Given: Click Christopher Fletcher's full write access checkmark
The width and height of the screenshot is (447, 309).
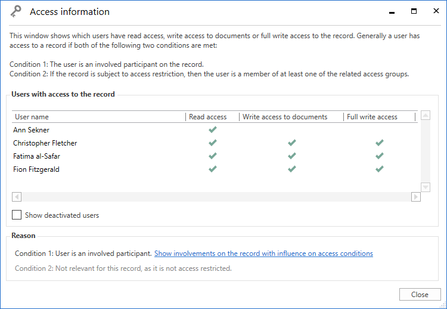Looking at the screenshot, I should point(379,143).
